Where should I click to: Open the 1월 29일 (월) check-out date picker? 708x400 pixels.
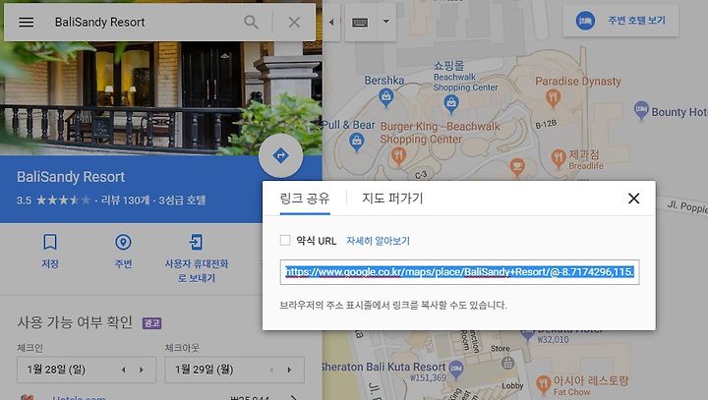coord(234,370)
